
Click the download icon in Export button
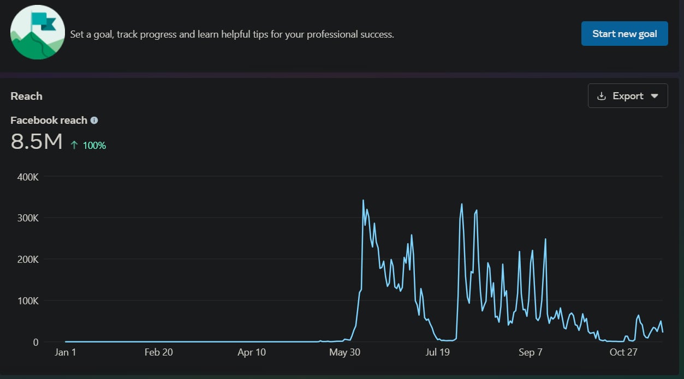click(x=602, y=96)
